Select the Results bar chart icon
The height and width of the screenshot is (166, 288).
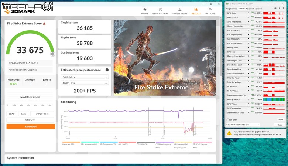[x=196, y=9]
